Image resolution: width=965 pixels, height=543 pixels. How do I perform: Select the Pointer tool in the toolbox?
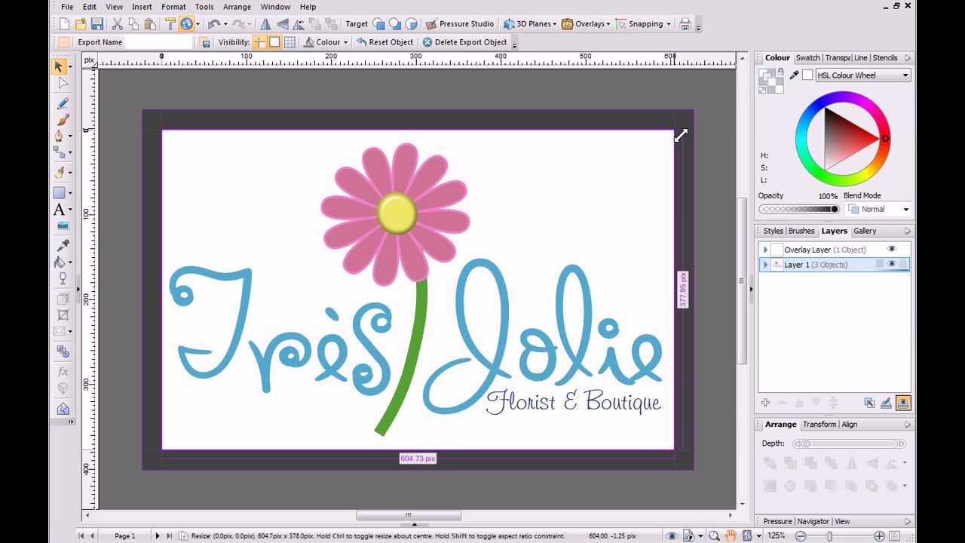pos(60,66)
